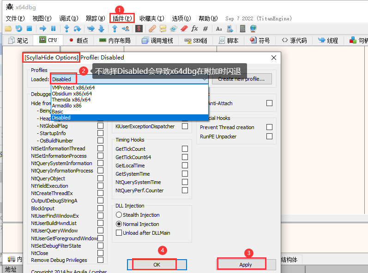This screenshot has width=368, height=273.
Task: Choose Armadillo x86 profile option
Action: click(x=130, y=106)
